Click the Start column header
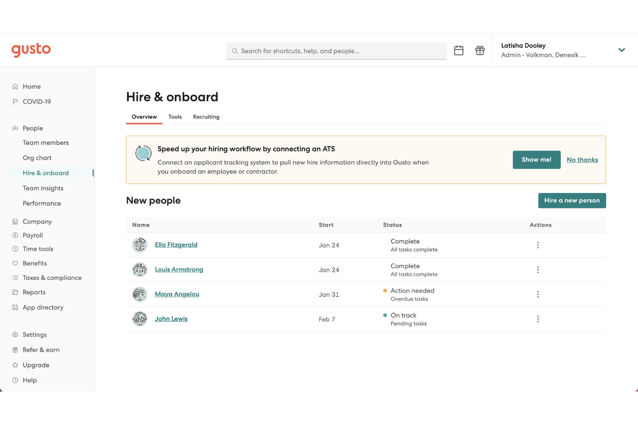The image size is (638, 425). 326,225
